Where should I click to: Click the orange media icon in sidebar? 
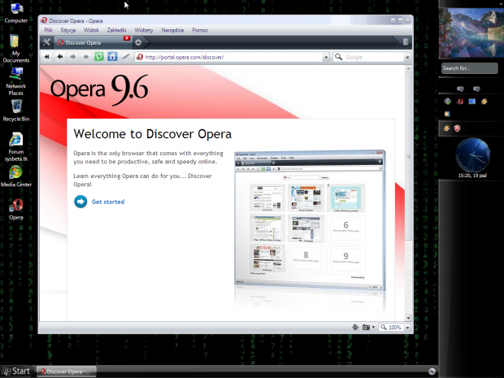(447, 114)
